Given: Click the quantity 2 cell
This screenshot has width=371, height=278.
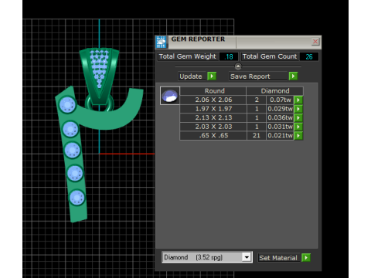Looking at the screenshot, I should coord(257,100).
